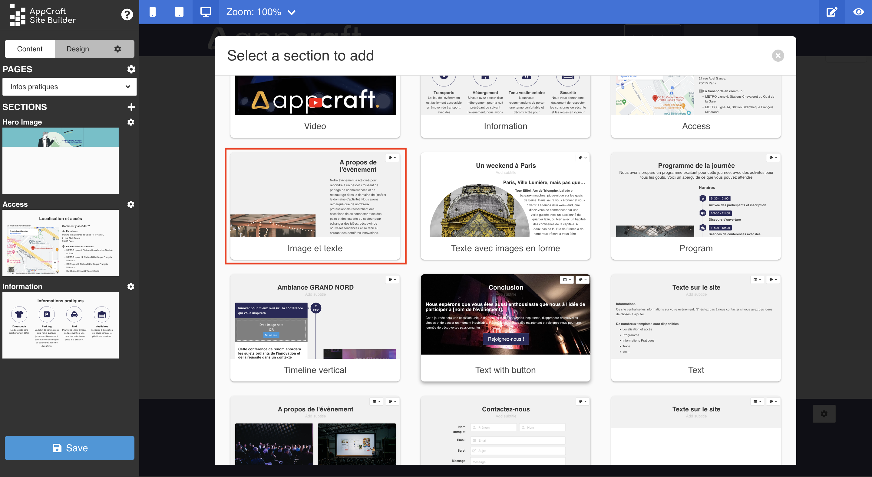Viewport: 872px width, 477px height.
Task: Select the Content tab
Action: [30, 49]
